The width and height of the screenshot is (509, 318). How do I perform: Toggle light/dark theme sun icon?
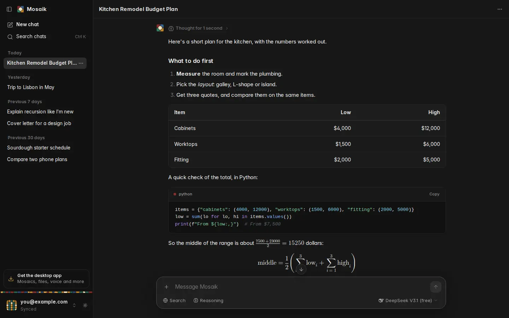[85, 305]
